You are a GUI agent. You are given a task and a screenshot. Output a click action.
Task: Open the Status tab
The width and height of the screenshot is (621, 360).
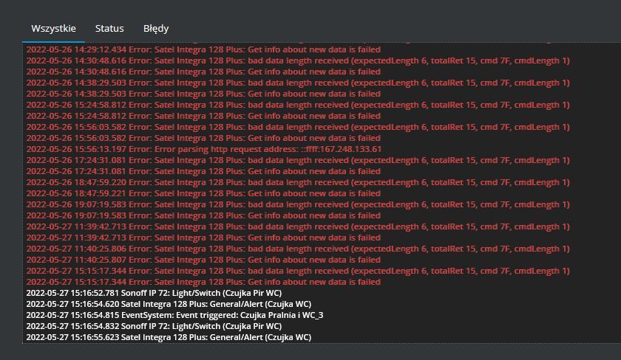point(109,29)
